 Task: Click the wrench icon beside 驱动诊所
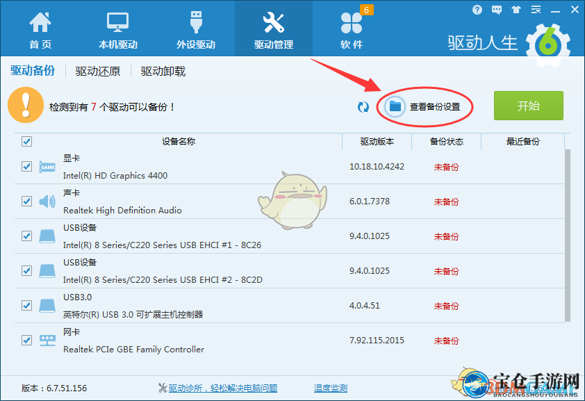[163, 388]
